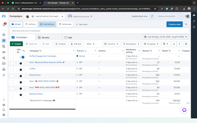
Task: Select the Active ads view filter
Action: point(65,24)
